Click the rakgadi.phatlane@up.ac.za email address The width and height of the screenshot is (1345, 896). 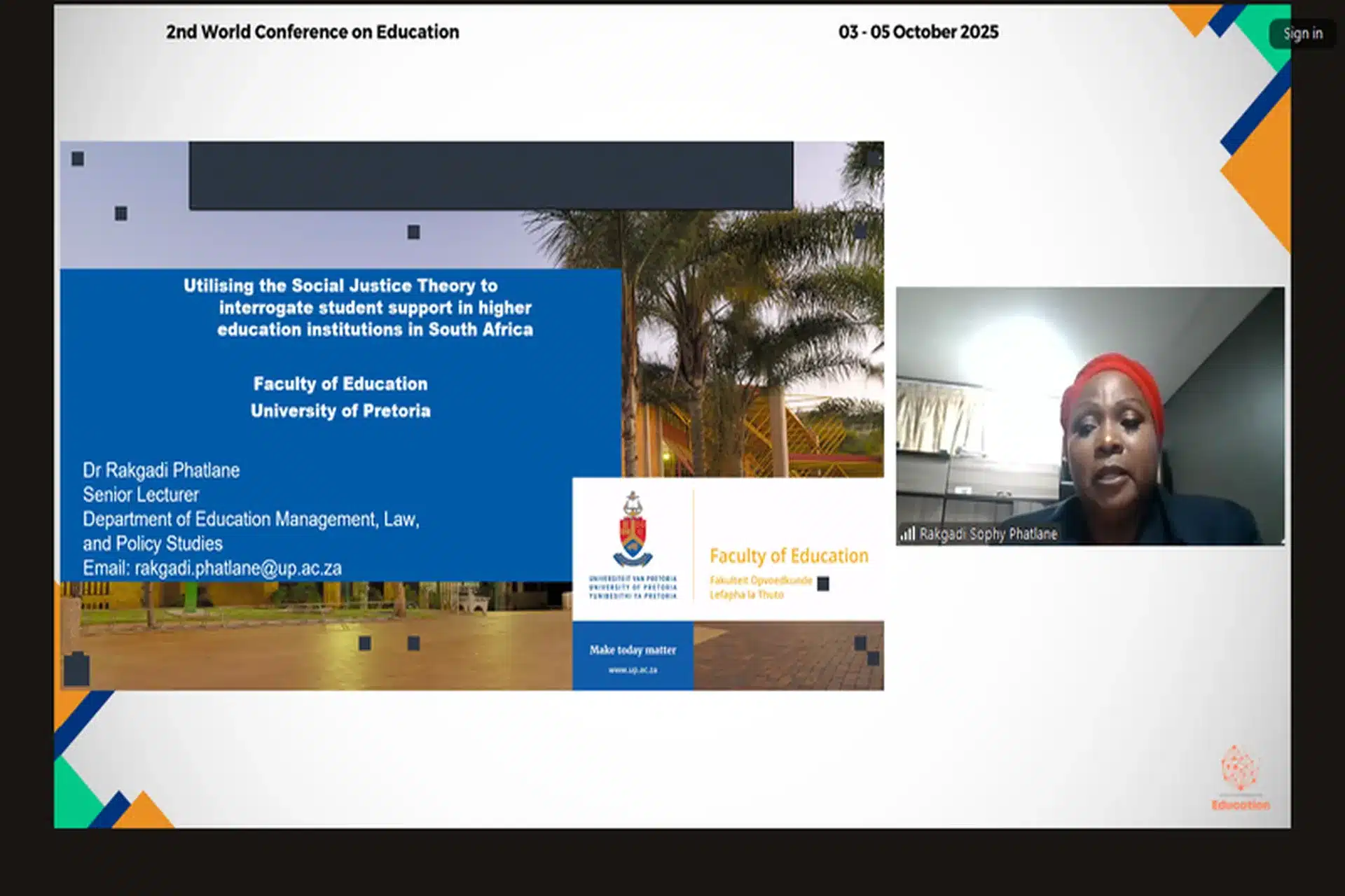click(238, 568)
